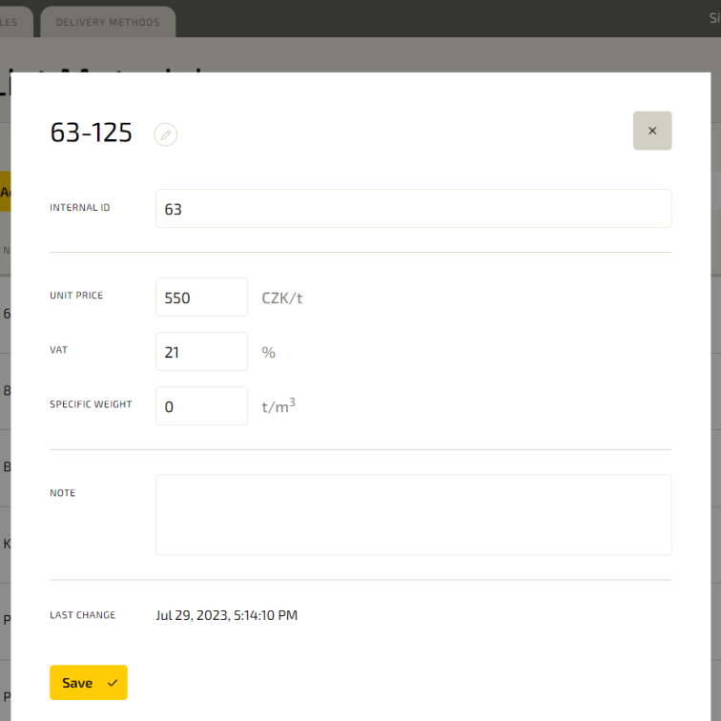The image size is (721, 721).
Task: Click the Unit Price field showing 550
Action: click(201, 297)
